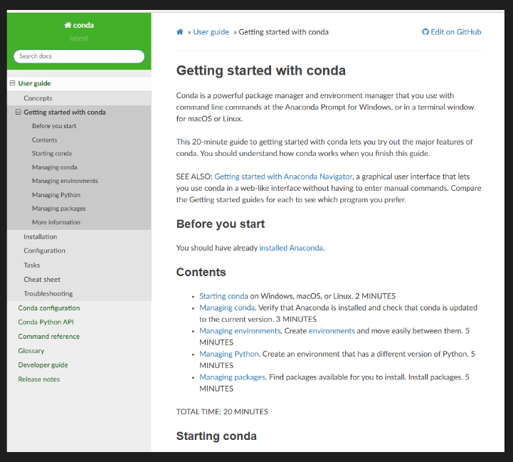Follow Starting conda link in Contents list
Image resolution: width=513 pixels, height=462 pixels.
coord(223,296)
